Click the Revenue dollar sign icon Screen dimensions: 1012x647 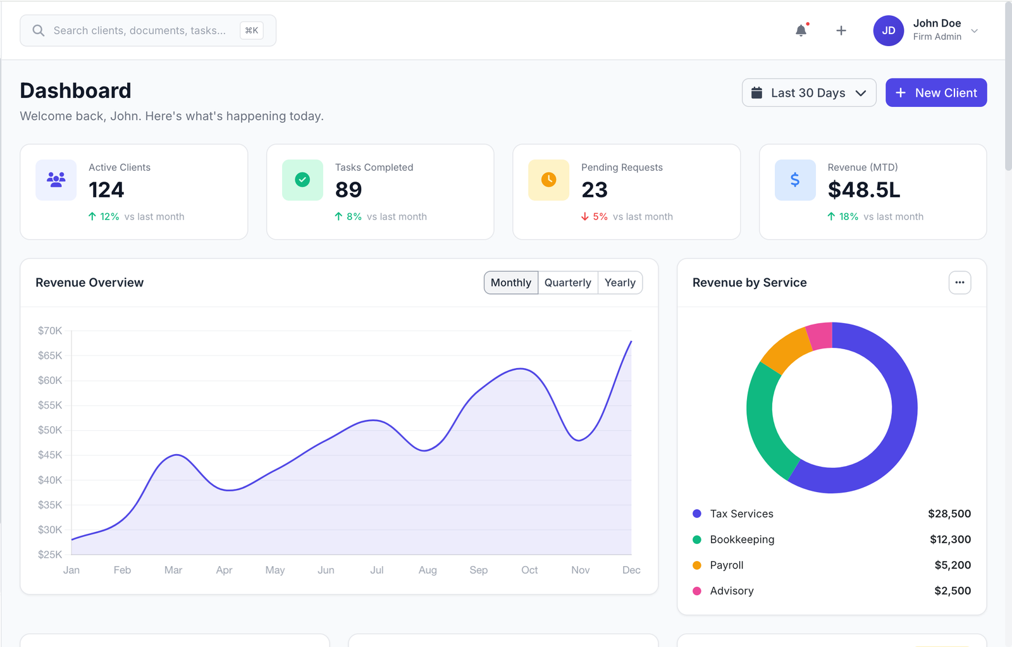click(x=794, y=180)
